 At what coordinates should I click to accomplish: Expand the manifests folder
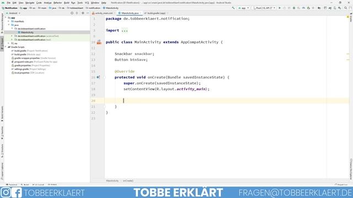point(9,21)
